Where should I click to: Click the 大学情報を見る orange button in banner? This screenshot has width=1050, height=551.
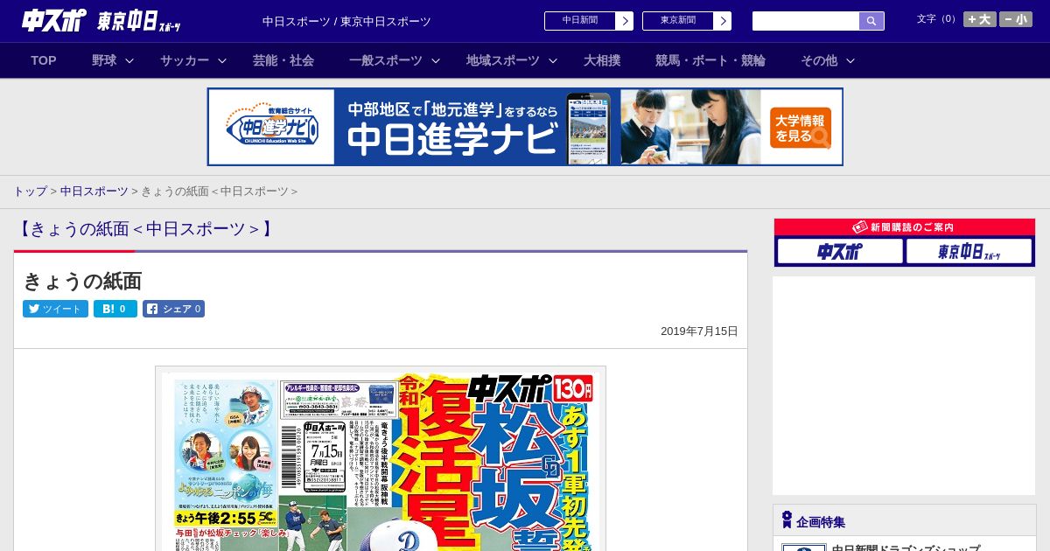[801, 128]
